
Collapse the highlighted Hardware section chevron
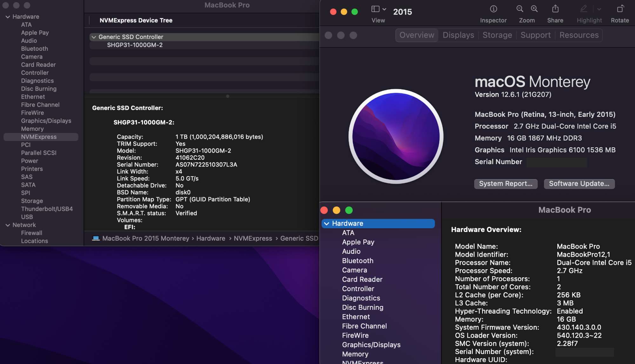326,224
